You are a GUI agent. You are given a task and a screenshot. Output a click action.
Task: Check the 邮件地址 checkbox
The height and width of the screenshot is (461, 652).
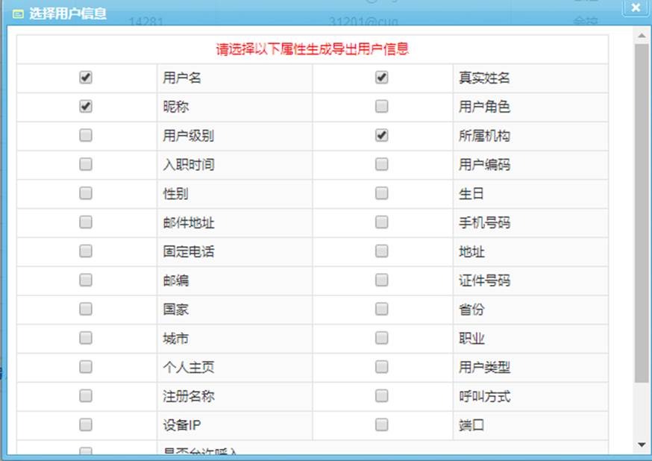click(86, 222)
